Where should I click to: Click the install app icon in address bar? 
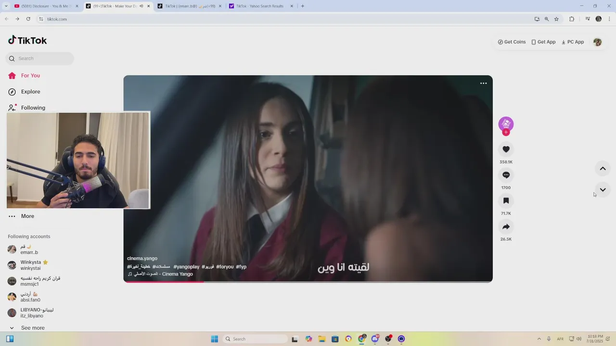click(537, 19)
